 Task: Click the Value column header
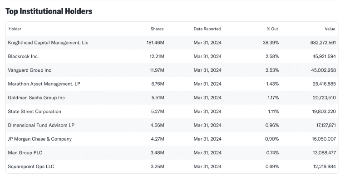point(330,29)
